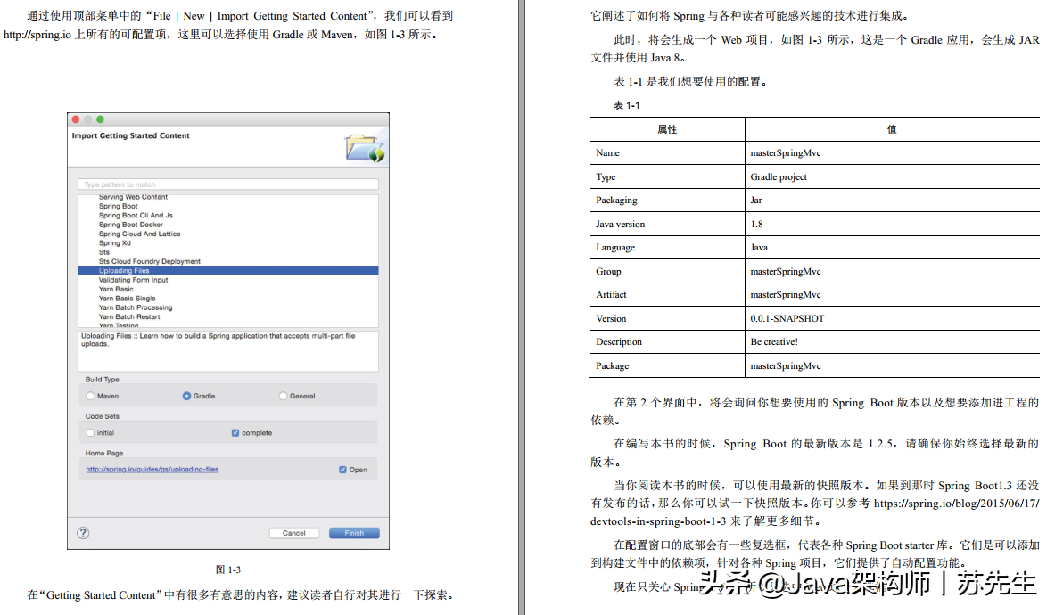
Task: Select Spring Boot Cli And Js
Action: [x=136, y=216]
